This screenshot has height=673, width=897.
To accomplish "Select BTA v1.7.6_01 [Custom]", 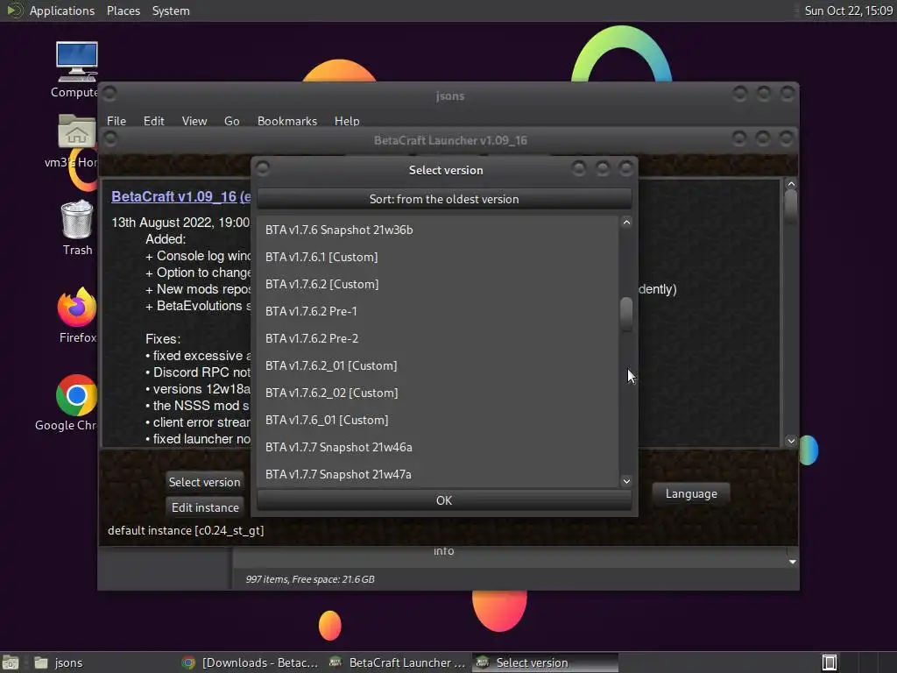I will click(x=438, y=420).
